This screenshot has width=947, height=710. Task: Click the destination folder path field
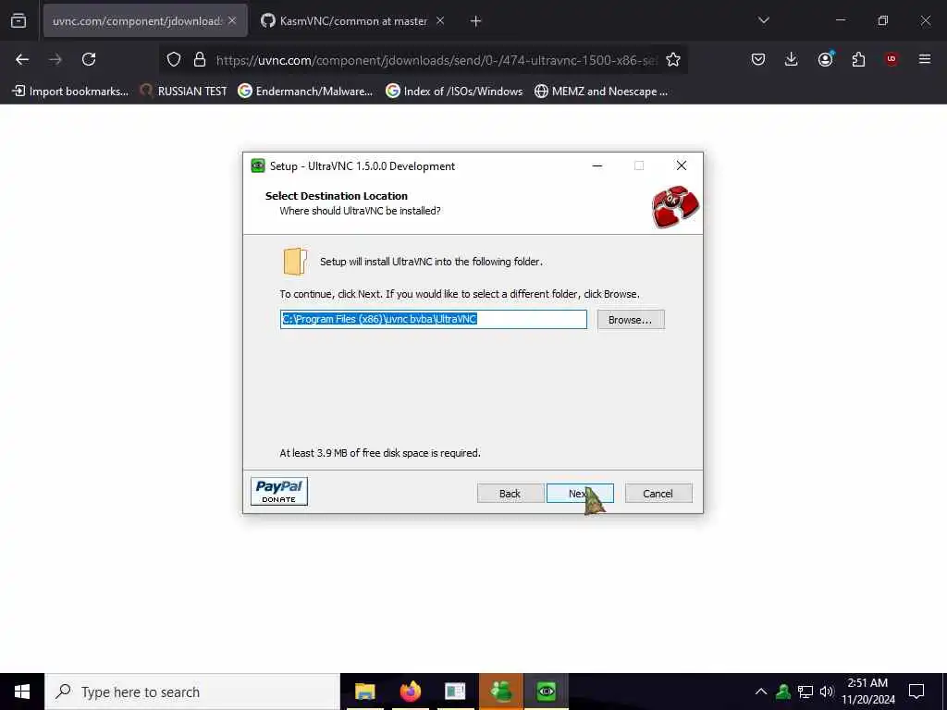click(433, 319)
